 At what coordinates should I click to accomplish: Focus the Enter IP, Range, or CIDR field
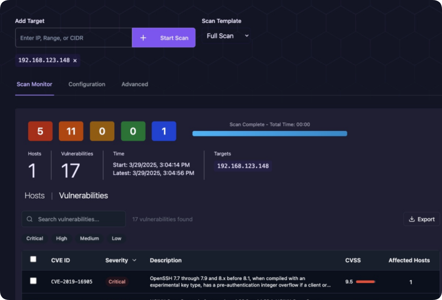(x=74, y=38)
